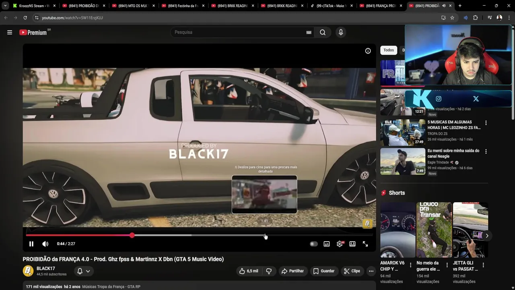Go back in browser

click(x=6, y=18)
